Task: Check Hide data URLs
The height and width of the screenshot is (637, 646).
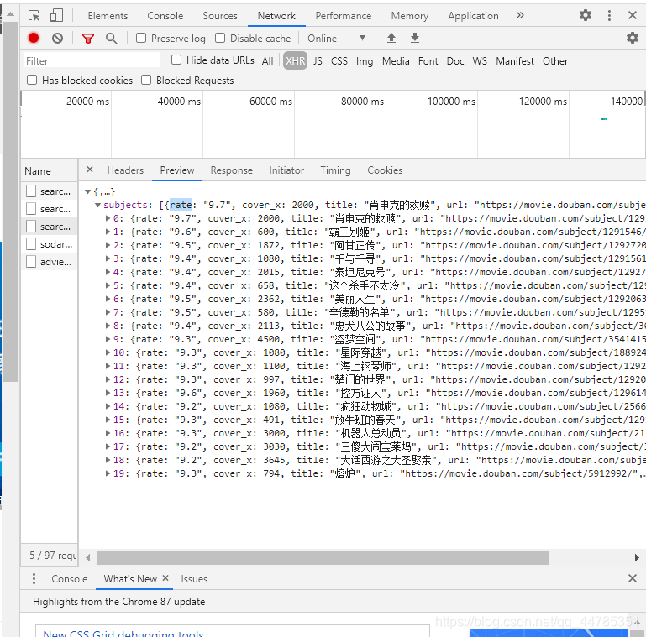Action: [x=176, y=60]
